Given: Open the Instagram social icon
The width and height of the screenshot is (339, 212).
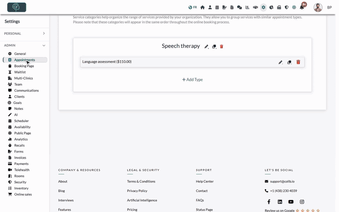Looking at the screenshot, I should 302,202.
